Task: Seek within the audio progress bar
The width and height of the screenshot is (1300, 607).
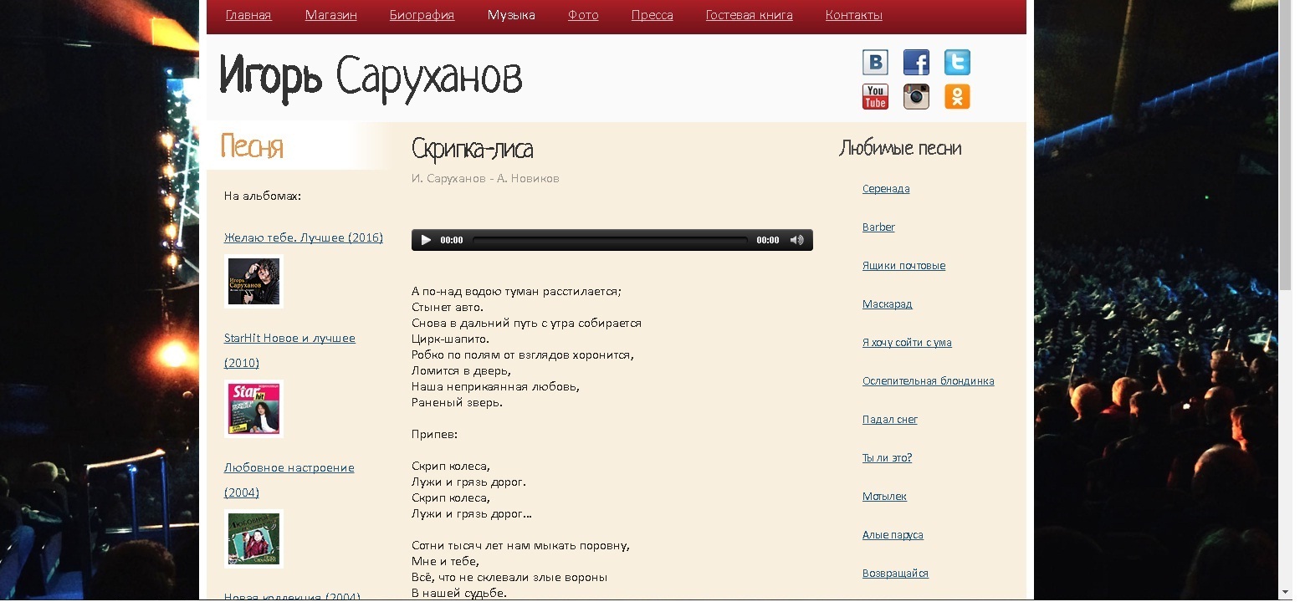Action: 610,240
